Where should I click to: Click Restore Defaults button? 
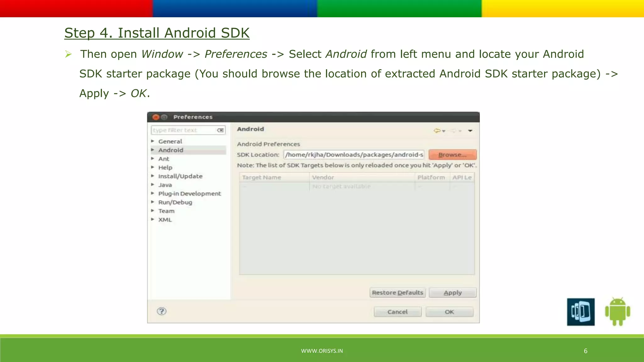click(397, 293)
